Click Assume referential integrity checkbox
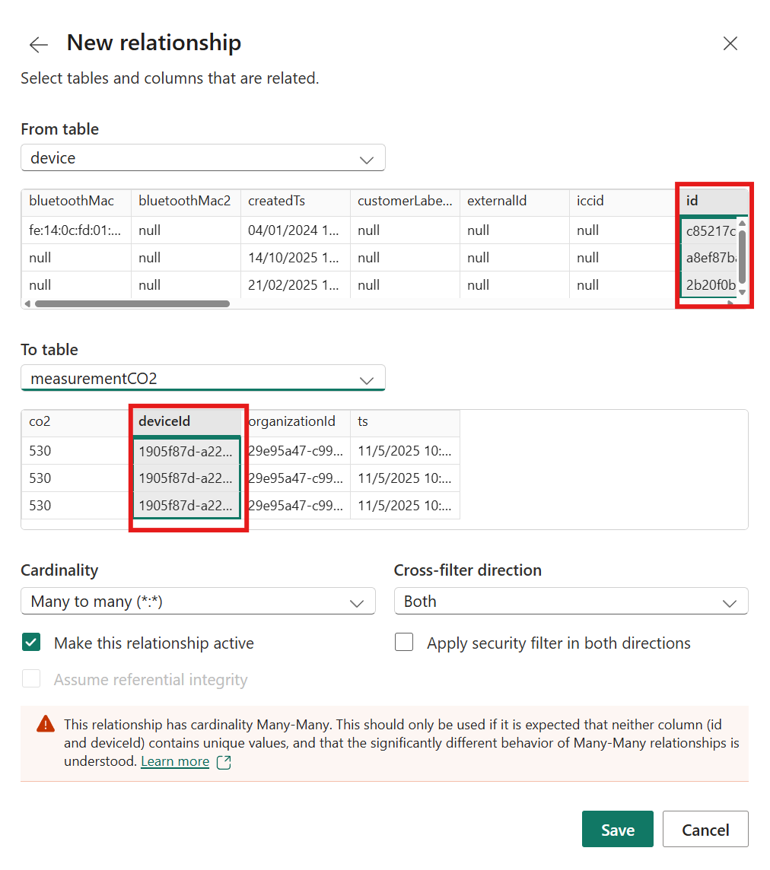Image resolution: width=770 pixels, height=870 pixels. tap(31, 679)
